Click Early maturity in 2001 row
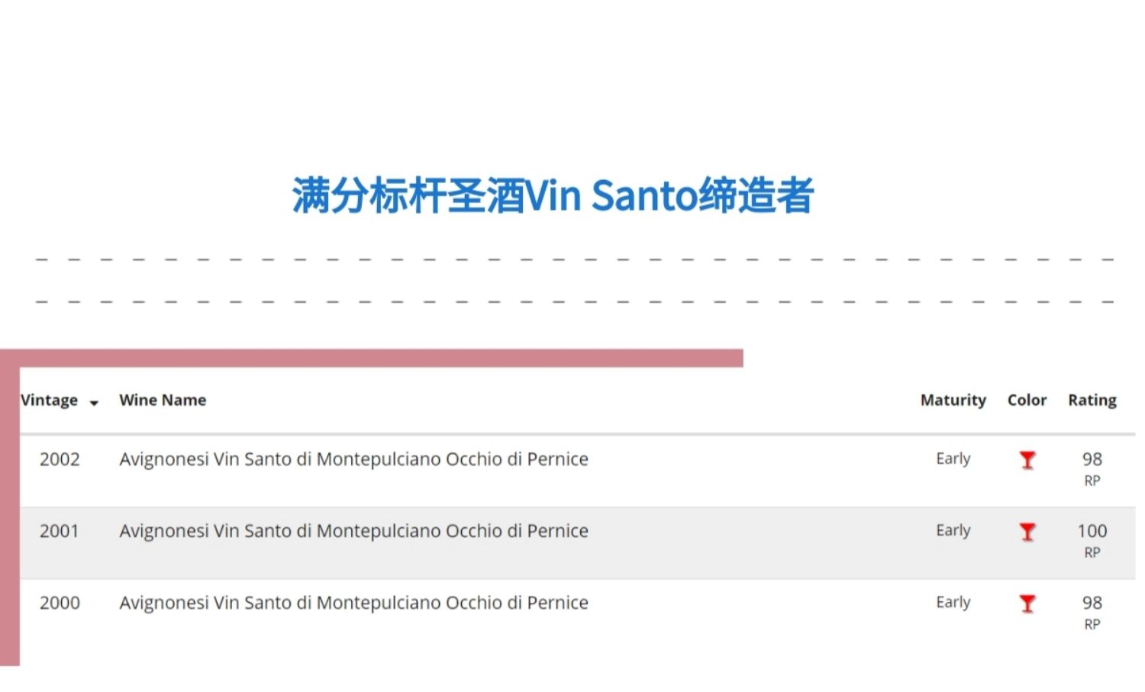The width and height of the screenshot is (1145, 692). pyautogui.click(x=953, y=530)
